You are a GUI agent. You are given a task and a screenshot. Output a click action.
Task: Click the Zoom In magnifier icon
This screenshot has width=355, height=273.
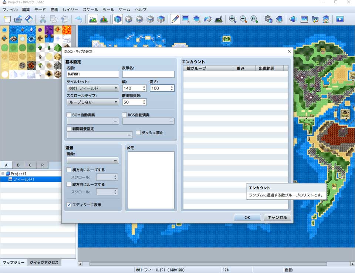[x=233, y=19]
